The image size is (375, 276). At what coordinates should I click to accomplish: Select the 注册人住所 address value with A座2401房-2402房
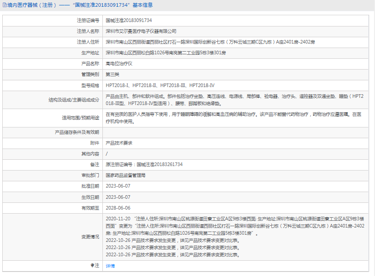click(210, 42)
